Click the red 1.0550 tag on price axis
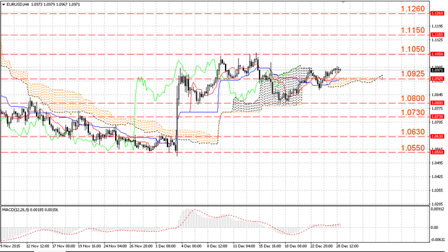The width and height of the screenshot is (448, 252). (437, 152)
